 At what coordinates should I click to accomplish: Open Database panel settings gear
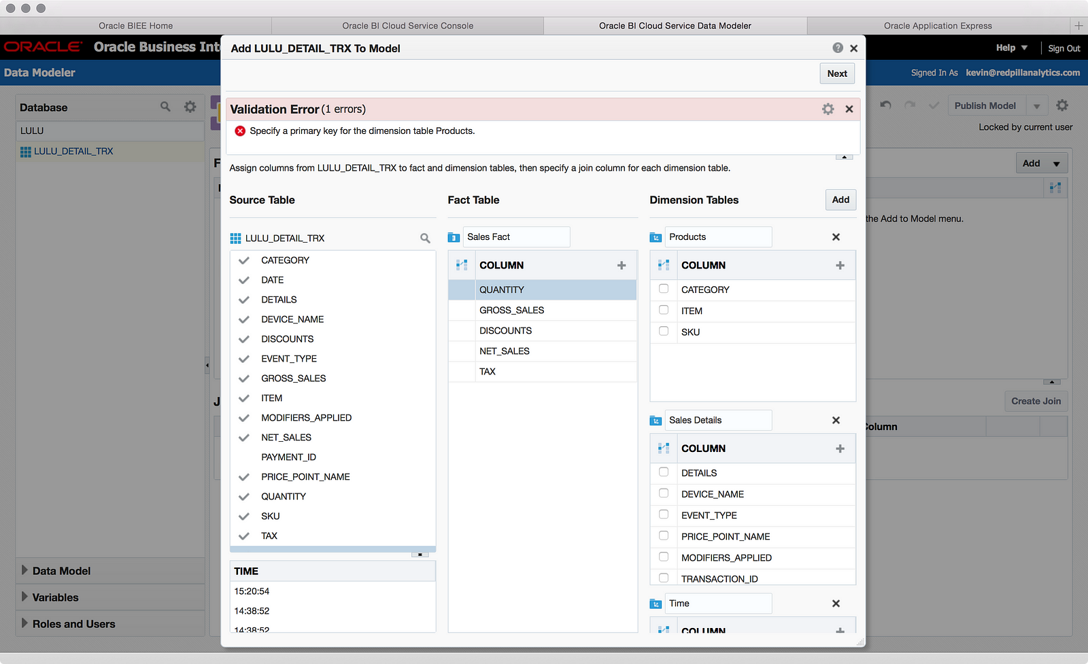pyautogui.click(x=190, y=107)
